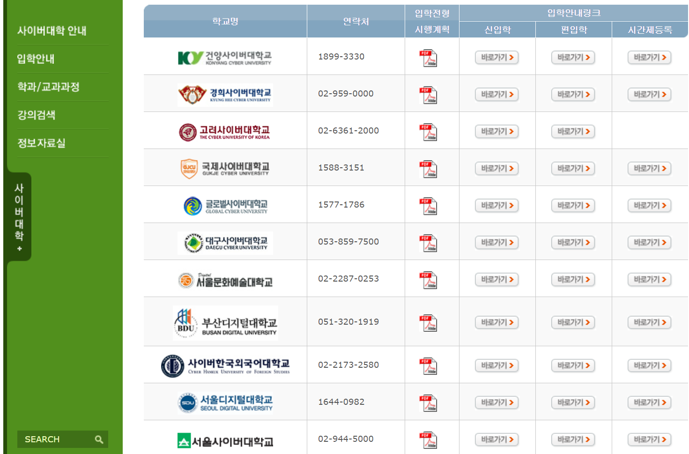
Task: Open 학과/교과과정 sidebar menu
Action: (48, 87)
